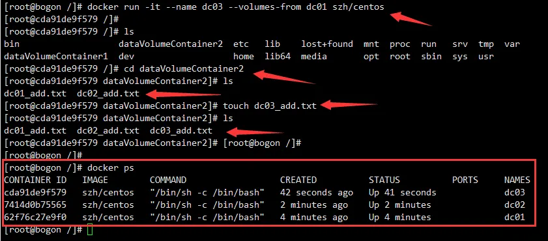Click 'Up 41 seconds' status text
The width and height of the screenshot is (548, 241).
pyautogui.click(x=403, y=192)
